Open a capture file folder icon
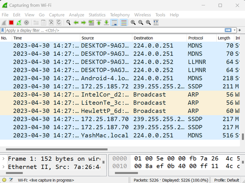The width and height of the screenshot is (245, 183). click(x=36, y=23)
